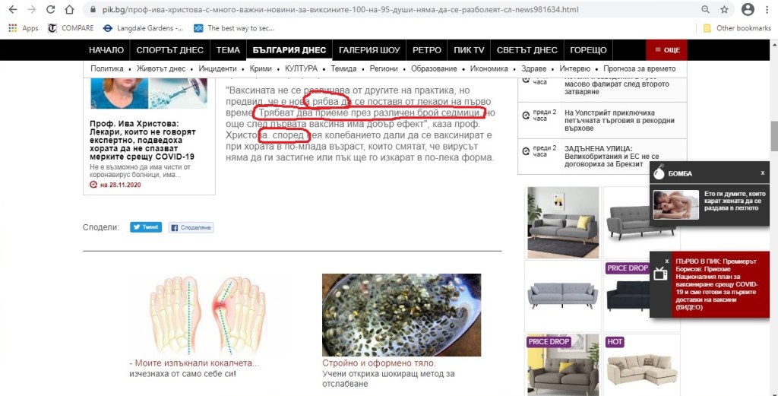Close the ПЪРВО В ПИК popup

coord(666,261)
